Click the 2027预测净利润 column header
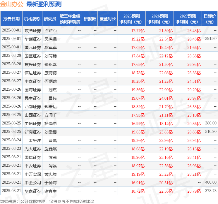This screenshot has height=204, width=218. [188, 19]
